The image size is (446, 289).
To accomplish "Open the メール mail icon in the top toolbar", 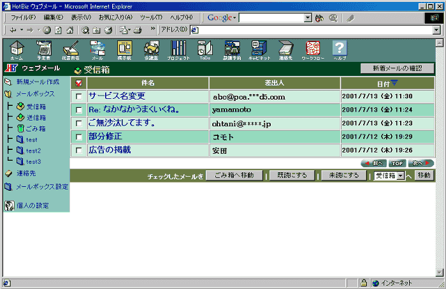I will coord(97,50).
